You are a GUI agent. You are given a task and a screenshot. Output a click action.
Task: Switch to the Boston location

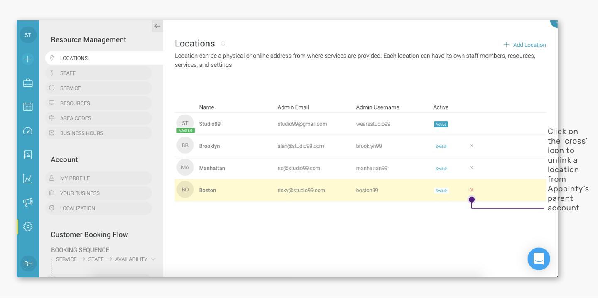(441, 191)
